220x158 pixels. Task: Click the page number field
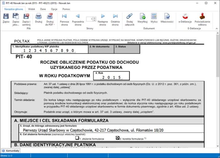[x=90, y=19]
